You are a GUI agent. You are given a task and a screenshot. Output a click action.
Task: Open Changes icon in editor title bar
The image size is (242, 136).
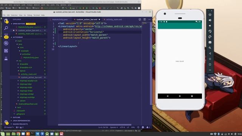[140, 20]
